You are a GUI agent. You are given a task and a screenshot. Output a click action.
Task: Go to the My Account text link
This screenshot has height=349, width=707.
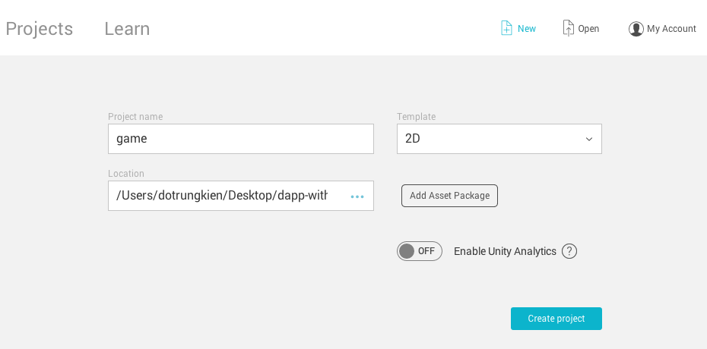click(671, 29)
